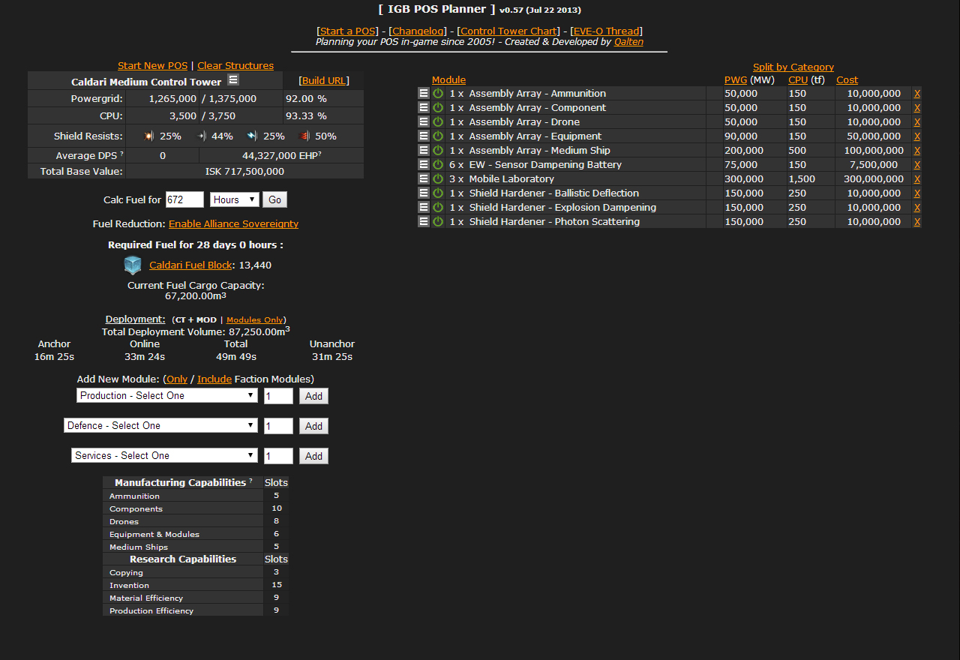960x660 pixels.
Task: Click Include faction modules link
Action: pyautogui.click(x=214, y=379)
